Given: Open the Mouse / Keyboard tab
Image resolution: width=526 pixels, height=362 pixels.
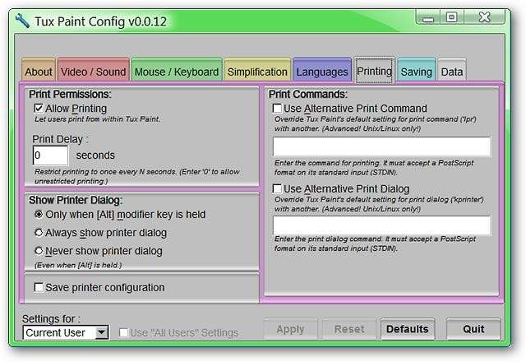Looking at the screenshot, I should click(x=177, y=69).
